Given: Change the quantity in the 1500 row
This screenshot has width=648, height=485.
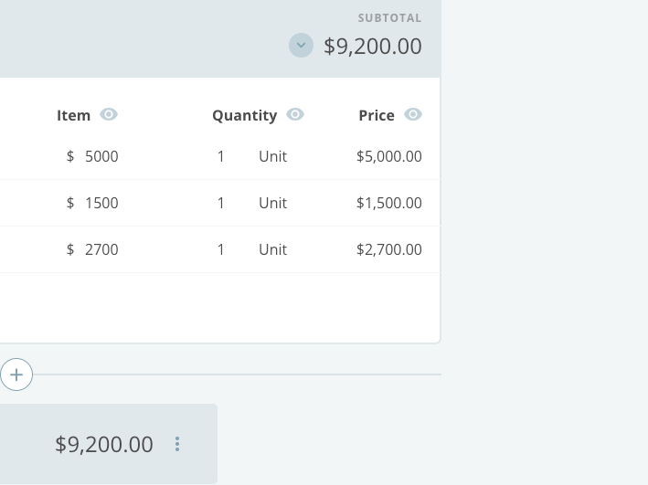Looking at the screenshot, I should [221, 203].
